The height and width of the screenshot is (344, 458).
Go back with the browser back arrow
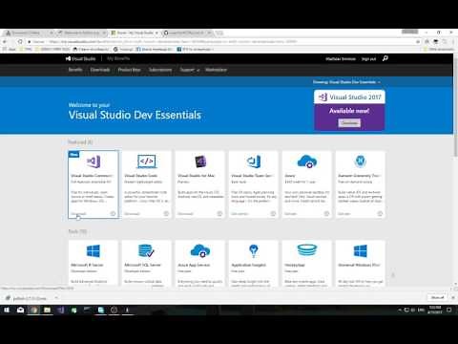5,41
